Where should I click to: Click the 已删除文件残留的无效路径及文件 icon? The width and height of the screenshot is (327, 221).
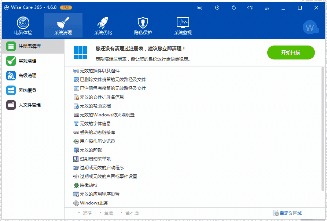(76, 80)
